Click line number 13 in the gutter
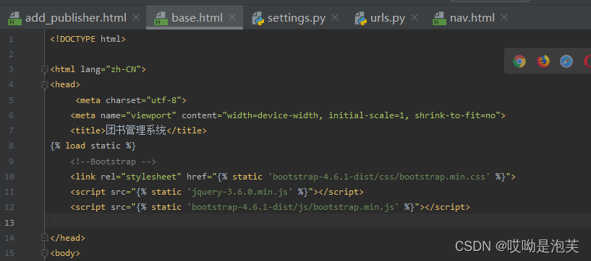 9,223
